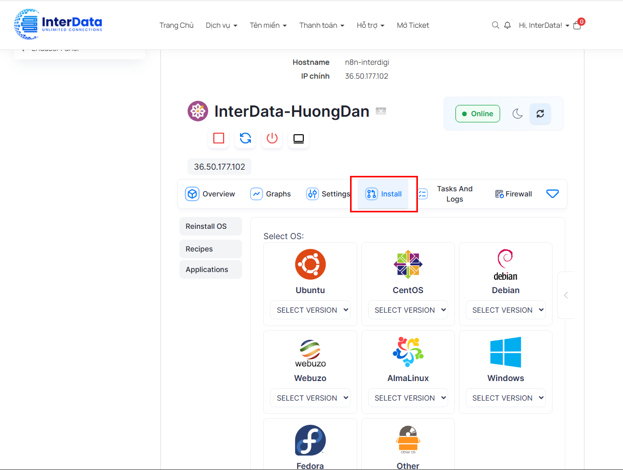
Task: Open Mở Ticket link
Action: click(413, 25)
